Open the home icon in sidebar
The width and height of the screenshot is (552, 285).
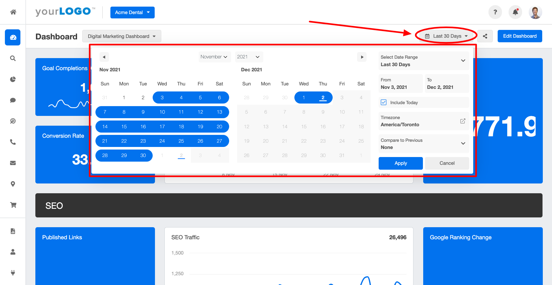(x=13, y=12)
